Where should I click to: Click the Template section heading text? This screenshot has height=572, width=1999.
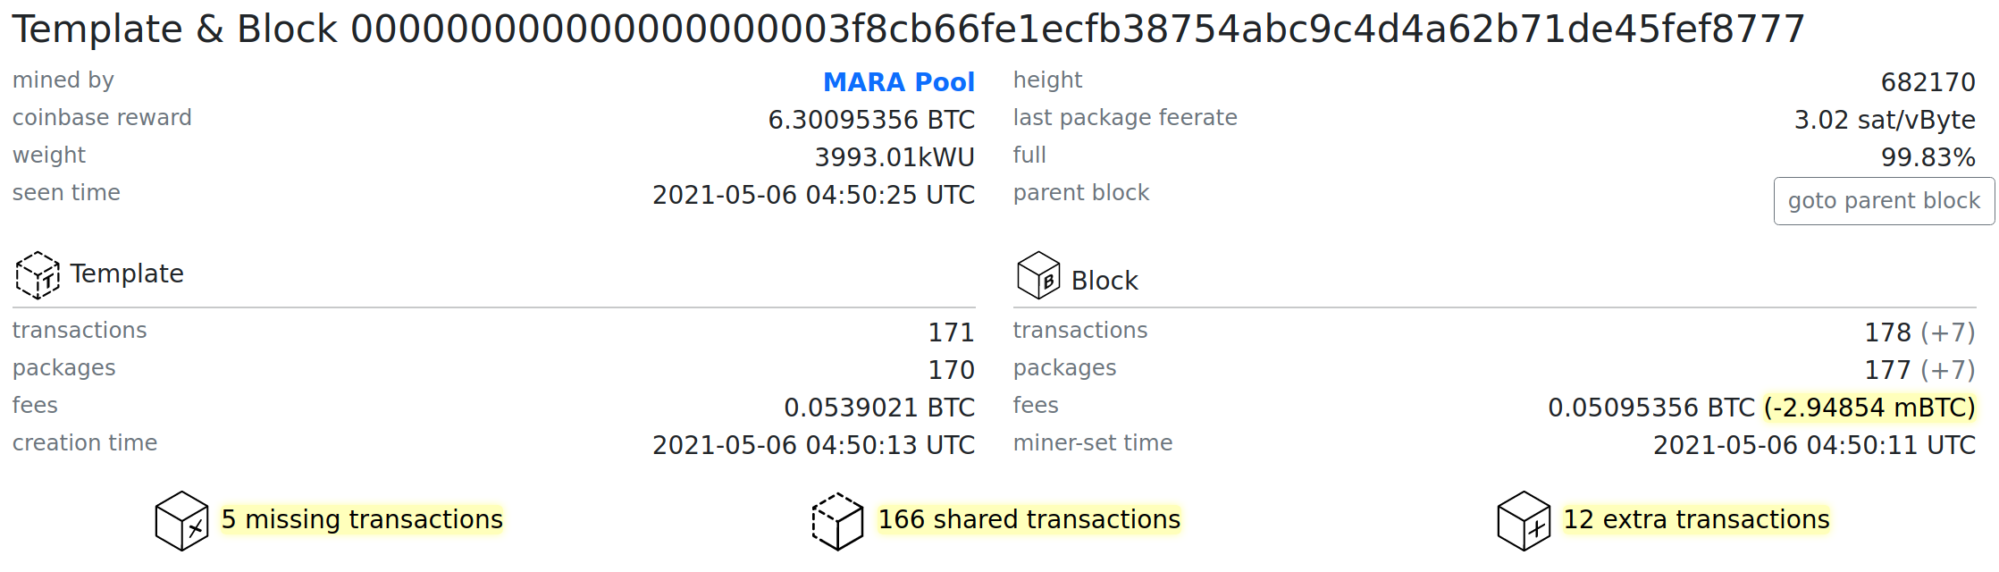127,273
